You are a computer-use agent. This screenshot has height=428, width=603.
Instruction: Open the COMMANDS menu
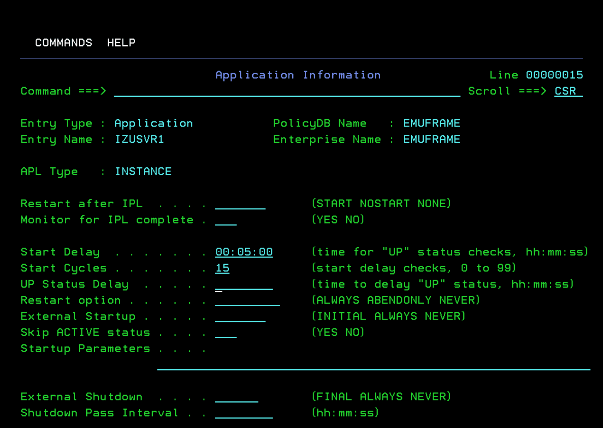(63, 42)
